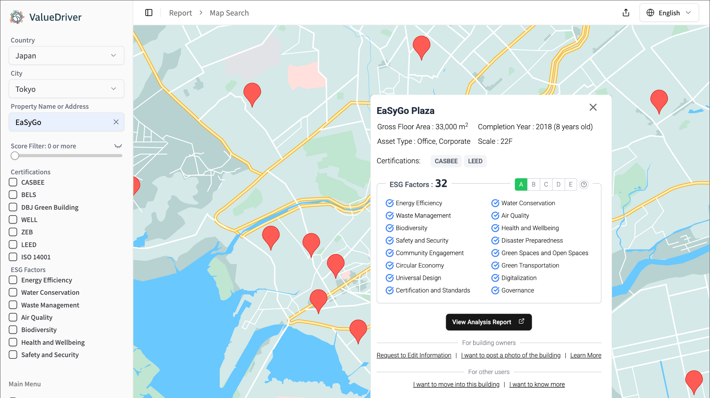This screenshot has height=398, width=710.
Task: Toggle the sidebar panel icon
Action: click(149, 13)
